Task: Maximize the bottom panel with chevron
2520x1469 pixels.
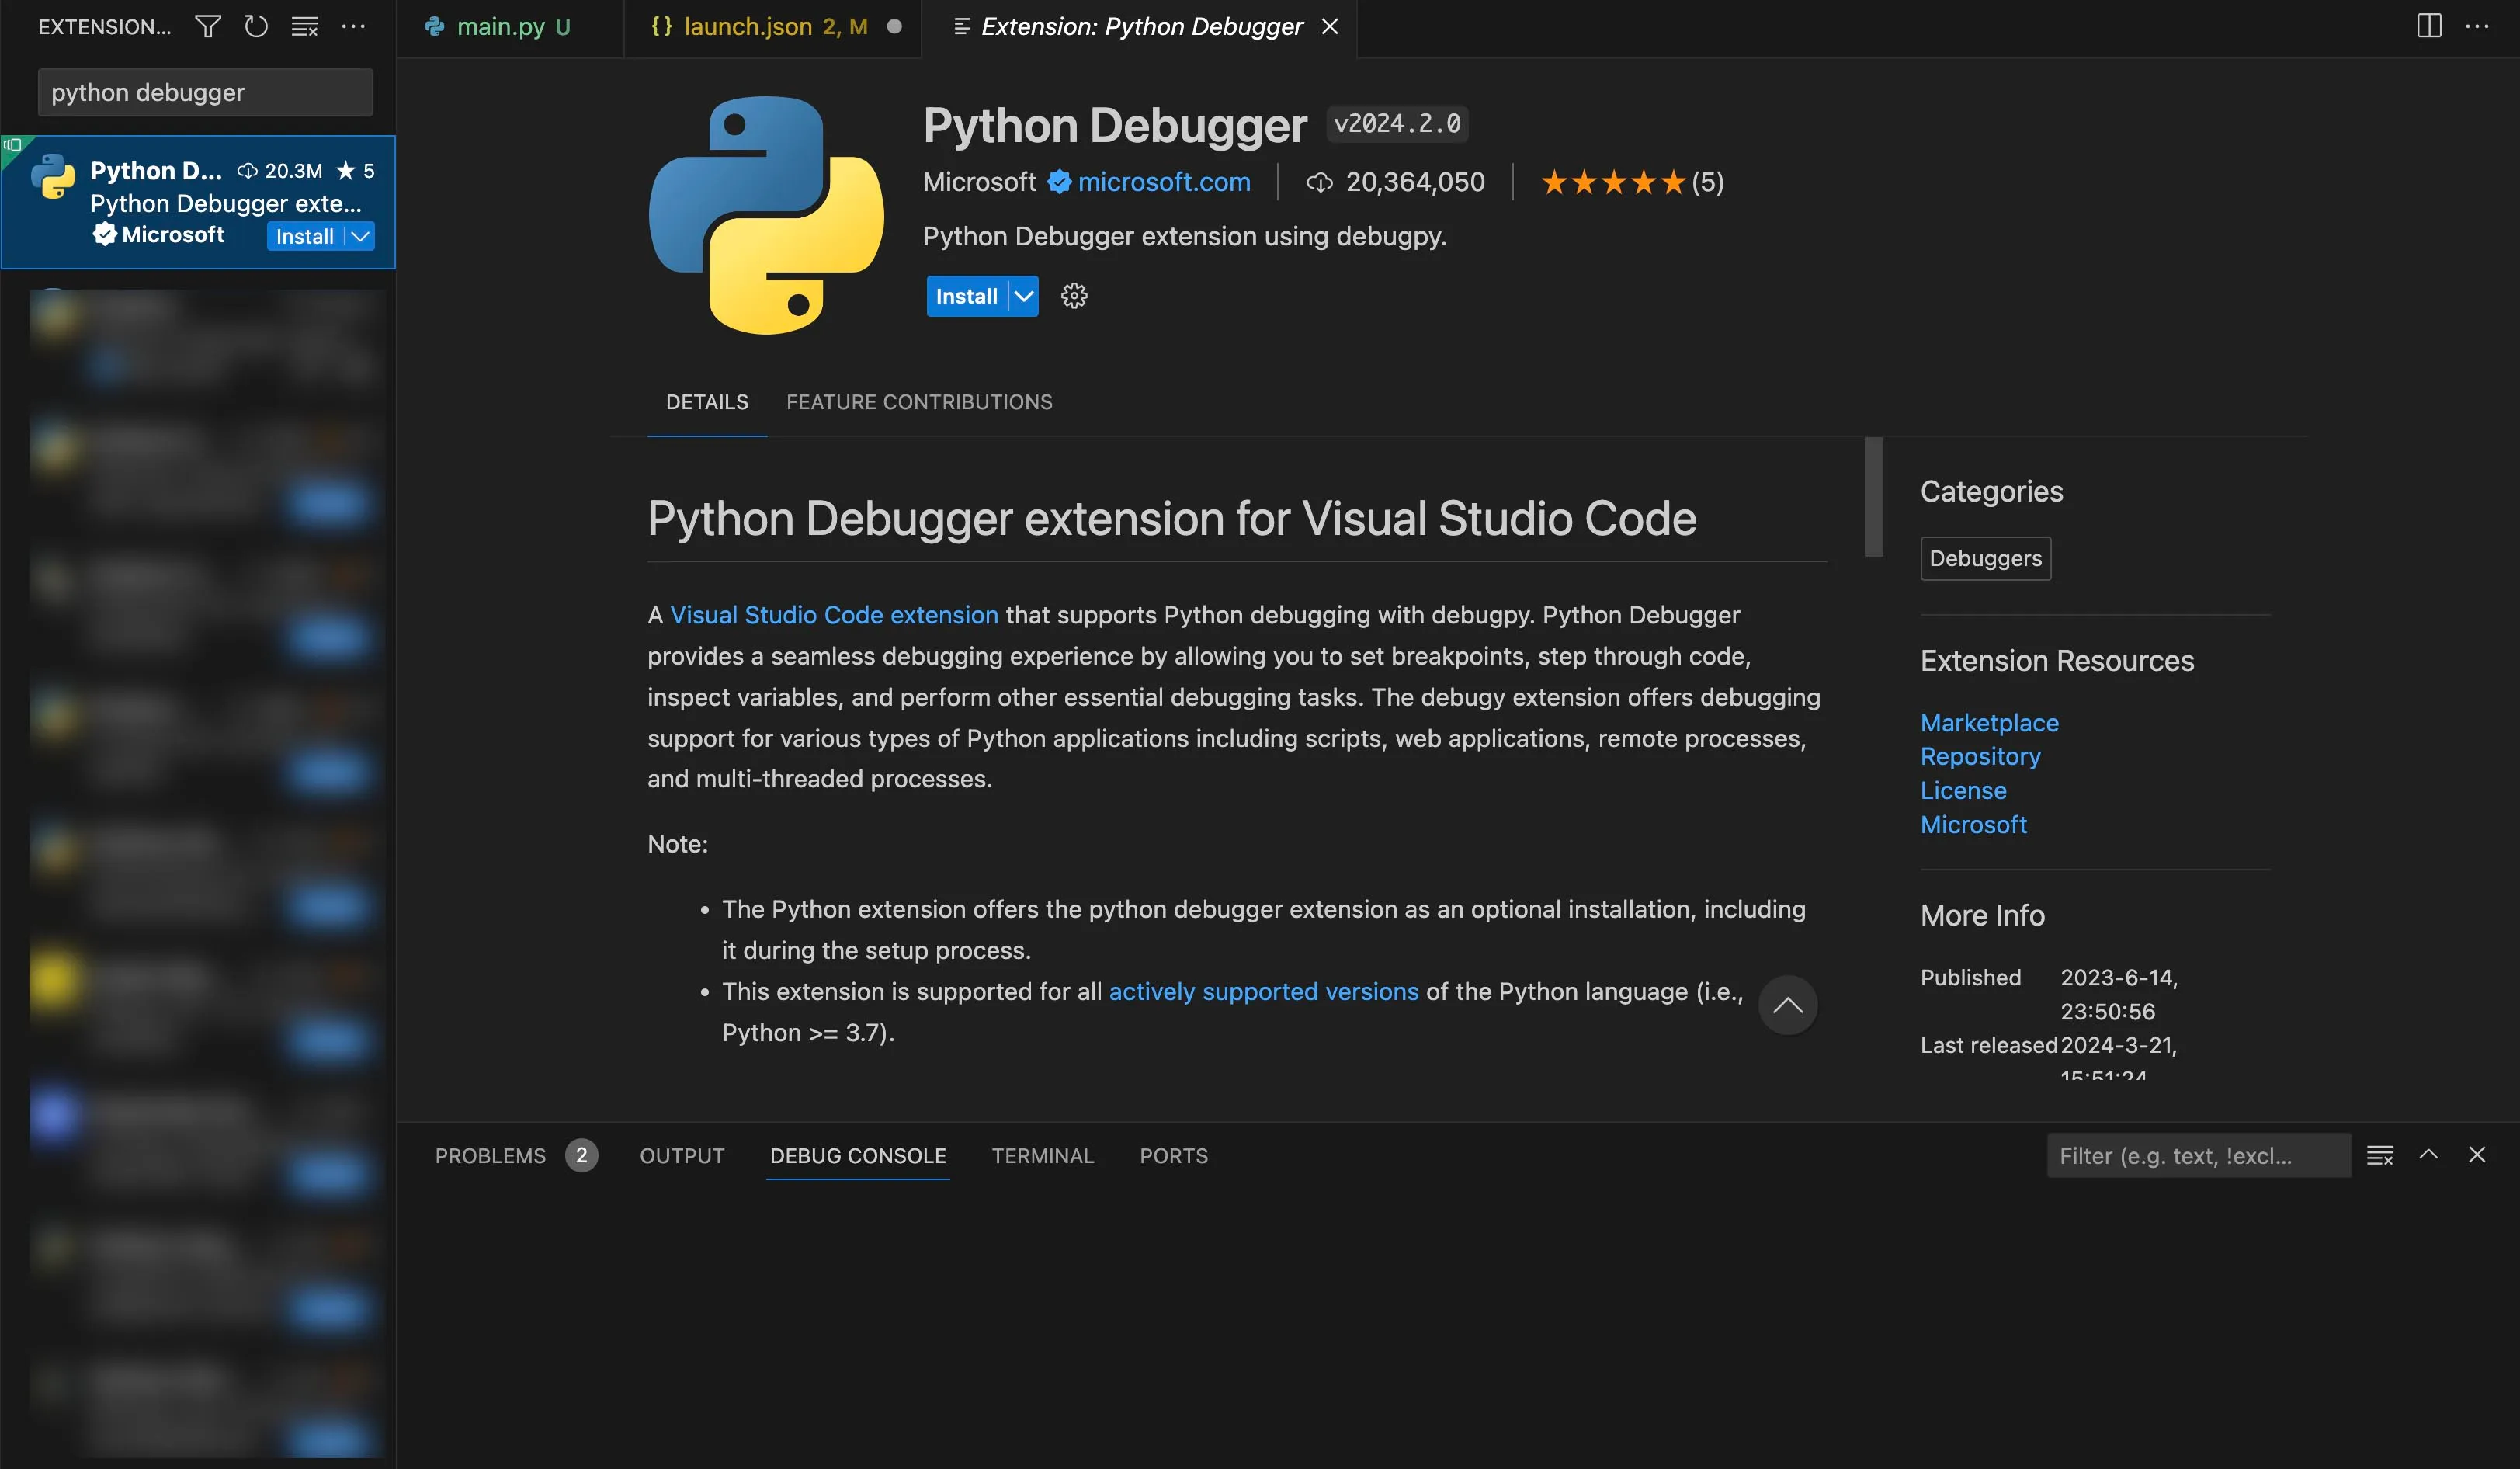Action: click(x=2428, y=1155)
